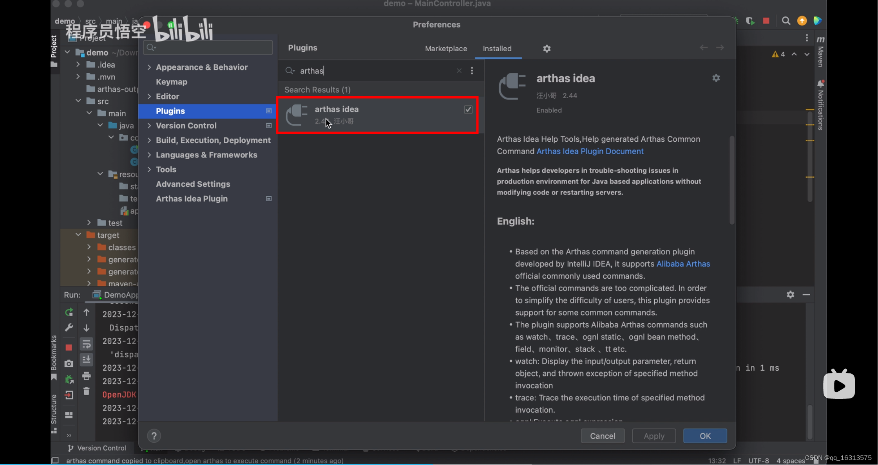The width and height of the screenshot is (878, 465).
Task: Open Arthas Idea Plugin settings page
Action: (x=192, y=198)
